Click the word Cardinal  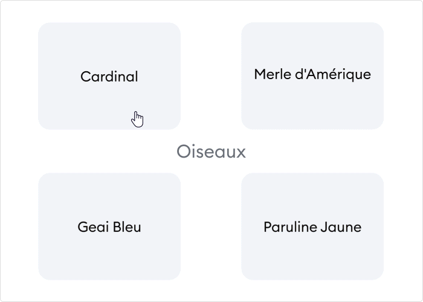click(109, 77)
